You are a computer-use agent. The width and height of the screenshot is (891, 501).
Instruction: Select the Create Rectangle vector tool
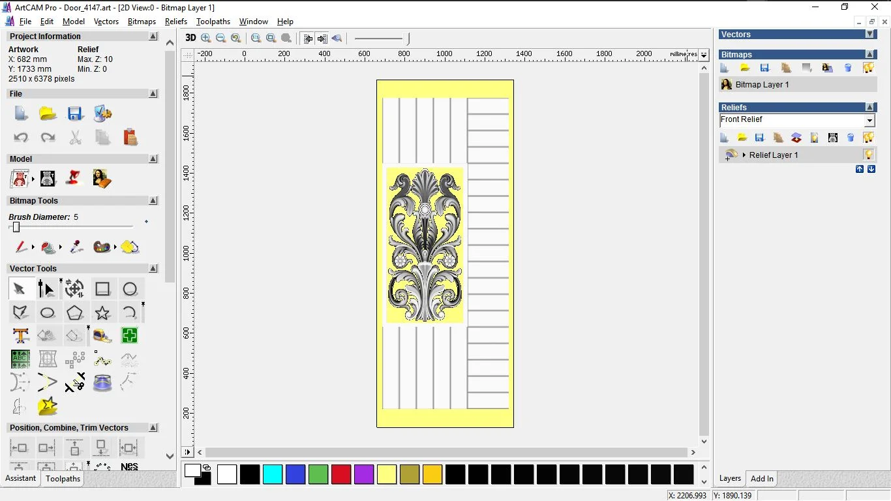point(102,289)
